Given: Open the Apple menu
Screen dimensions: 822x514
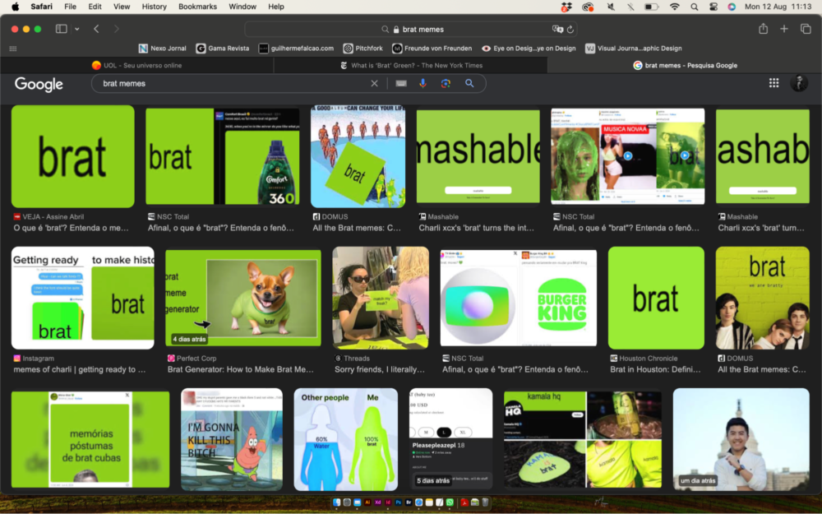Looking at the screenshot, I should (16, 7).
